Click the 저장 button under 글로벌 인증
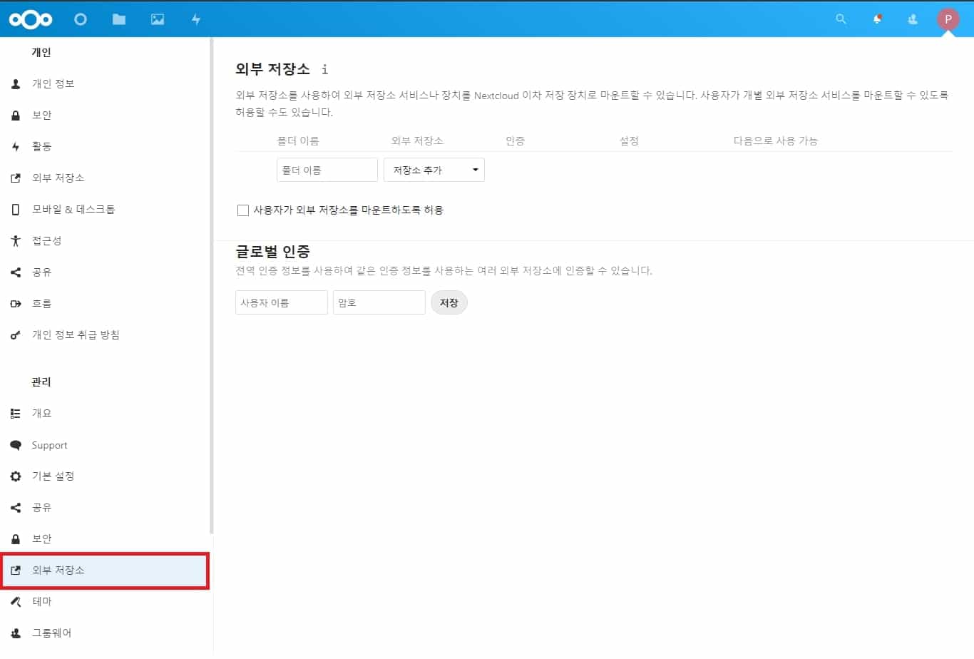The width and height of the screenshot is (974, 659). tap(448, 302)
